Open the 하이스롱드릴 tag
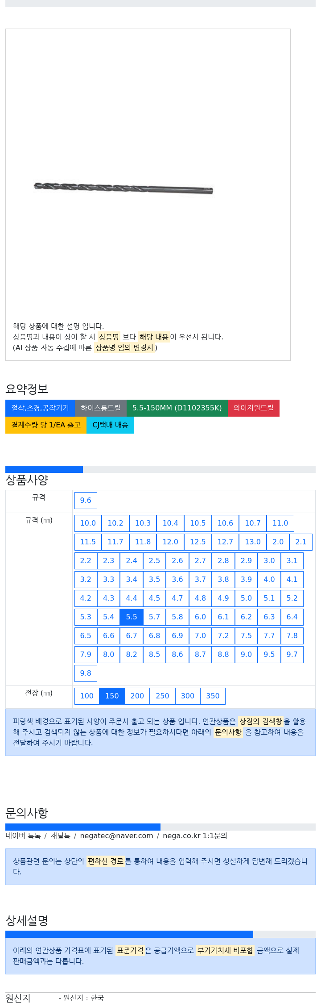 [101, 408]
